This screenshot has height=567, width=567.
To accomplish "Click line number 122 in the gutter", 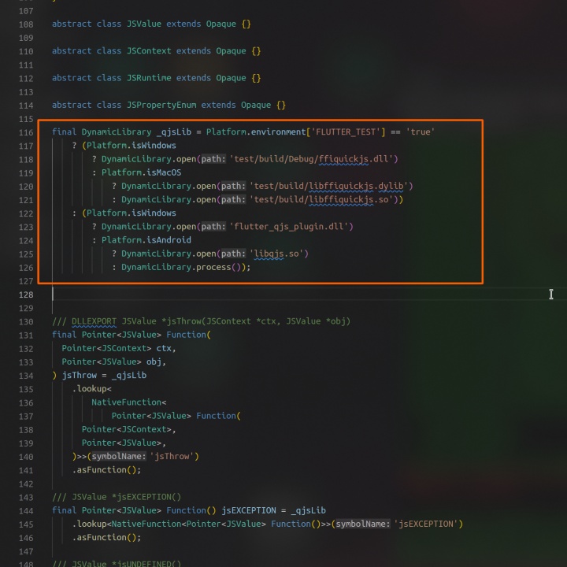I will 26,213.
